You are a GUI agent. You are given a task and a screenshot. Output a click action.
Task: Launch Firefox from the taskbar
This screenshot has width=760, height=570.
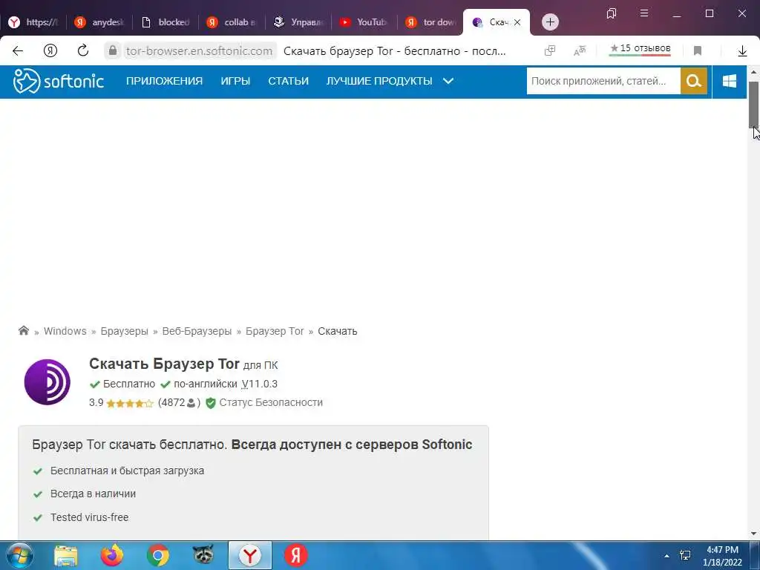(x=112, y=555)
